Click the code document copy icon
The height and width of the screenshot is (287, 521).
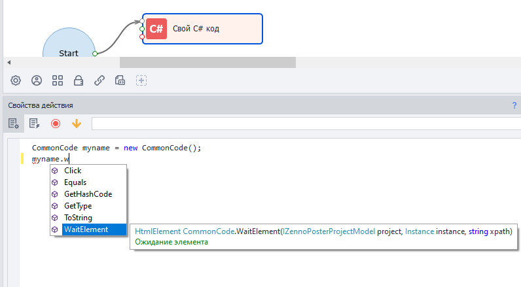click(120, 80)
